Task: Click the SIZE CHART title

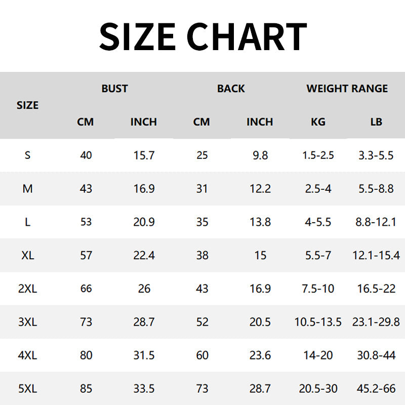Action: [202, 36]
